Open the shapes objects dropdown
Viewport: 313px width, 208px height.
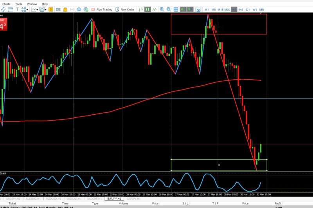[x=25, y=9]
